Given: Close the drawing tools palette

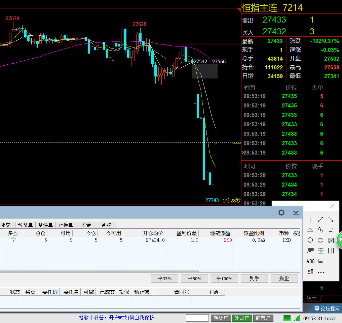Looking at the screenshot, I should point(332,206).
